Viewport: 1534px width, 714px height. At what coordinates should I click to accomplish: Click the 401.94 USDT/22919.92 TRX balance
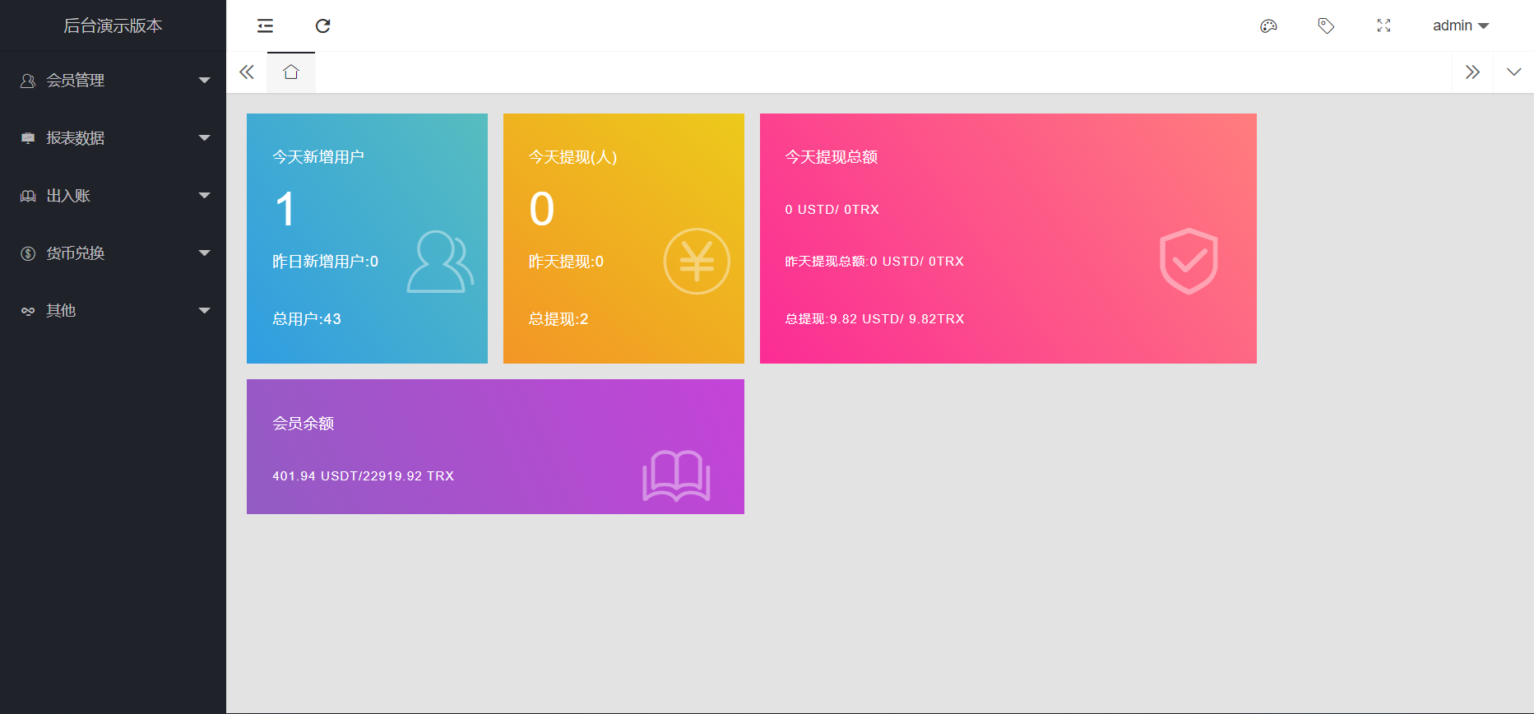pyautogui.click(x=364, y=476)
